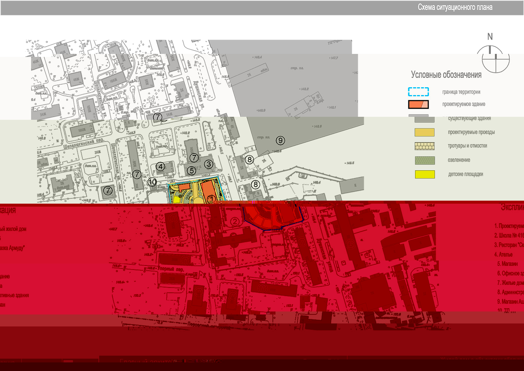Click the green 'озеленение' legend swatch
Image resolution: width=524 pixels, height=371 pixels.
(424, 160)
